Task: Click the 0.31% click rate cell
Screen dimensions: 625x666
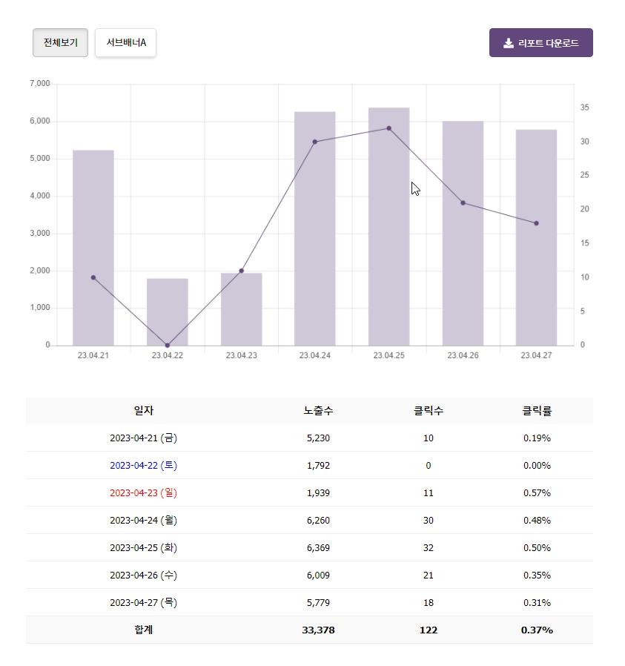Action: 537,603
